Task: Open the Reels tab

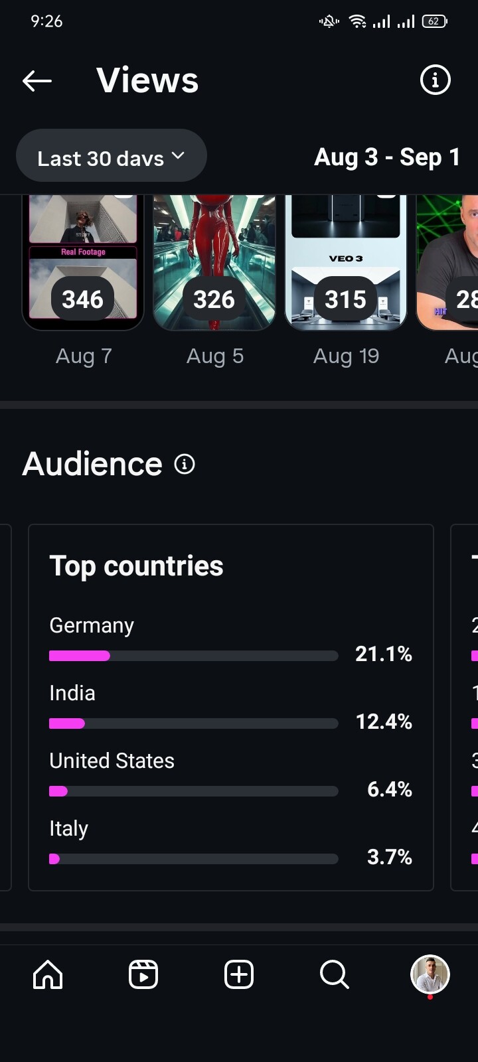Action: (x=143, y=975)
